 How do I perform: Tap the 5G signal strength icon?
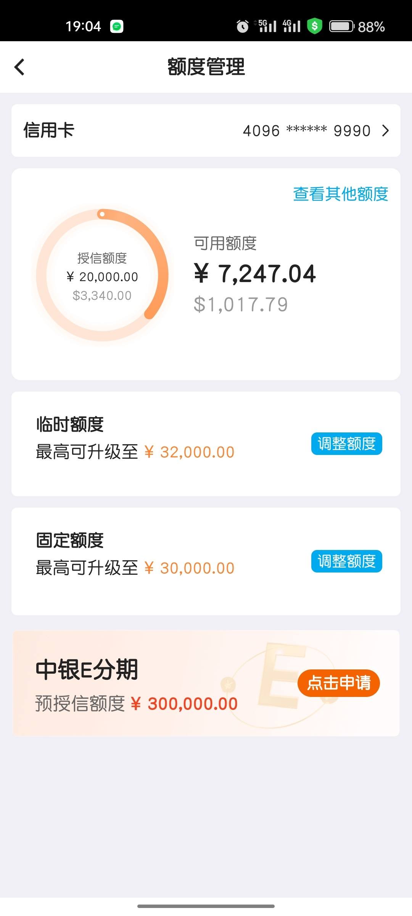(266, 26)
